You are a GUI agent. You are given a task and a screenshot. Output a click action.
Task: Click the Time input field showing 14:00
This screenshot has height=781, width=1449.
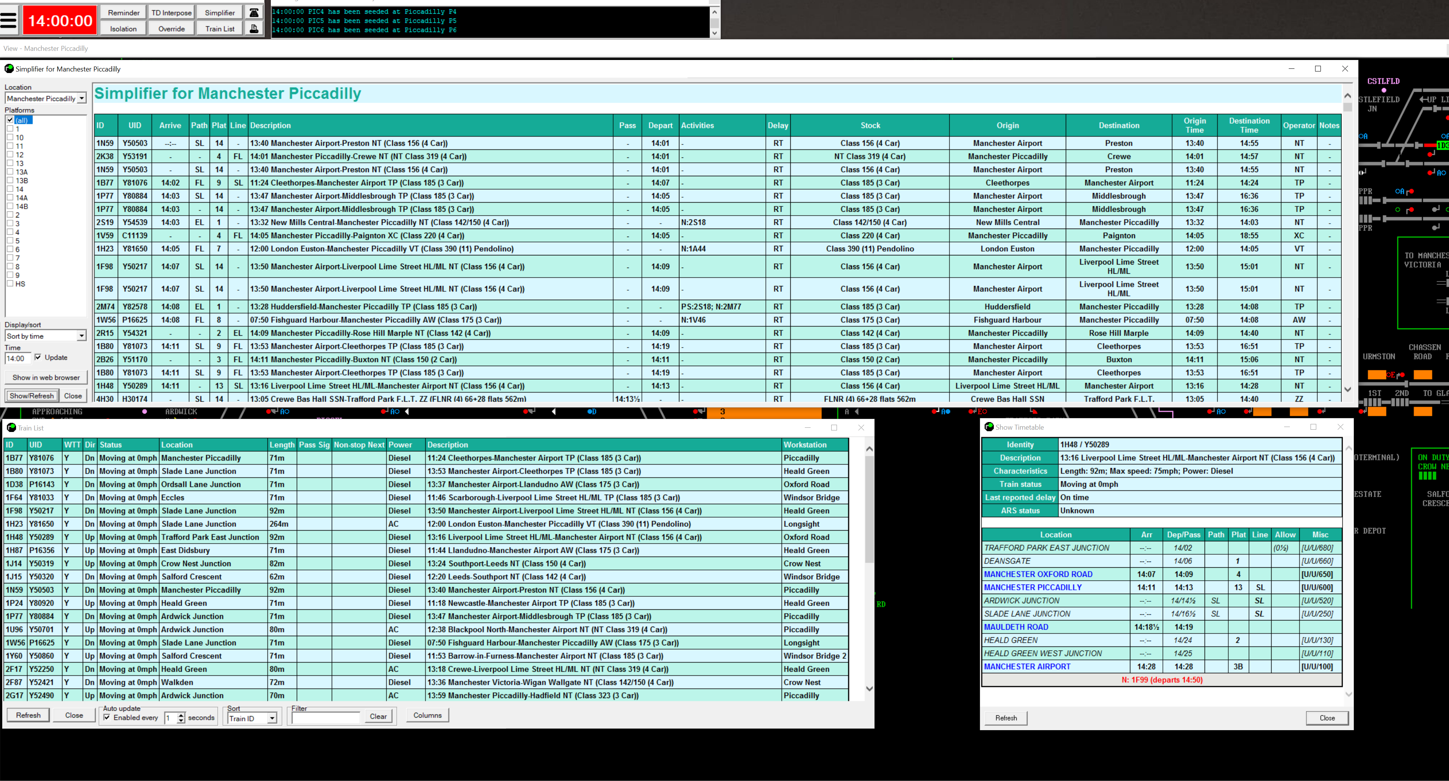click(18, 358)
